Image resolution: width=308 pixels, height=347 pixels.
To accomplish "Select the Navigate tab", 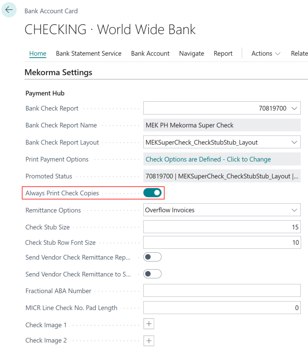I will pos(192,53).
